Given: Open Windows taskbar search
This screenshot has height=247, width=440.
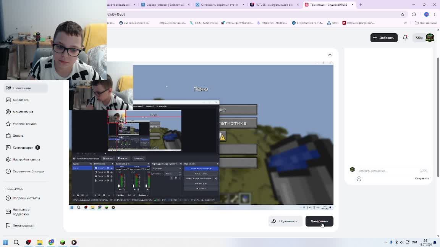Looking at the screenshot, I should click(16, 242).
